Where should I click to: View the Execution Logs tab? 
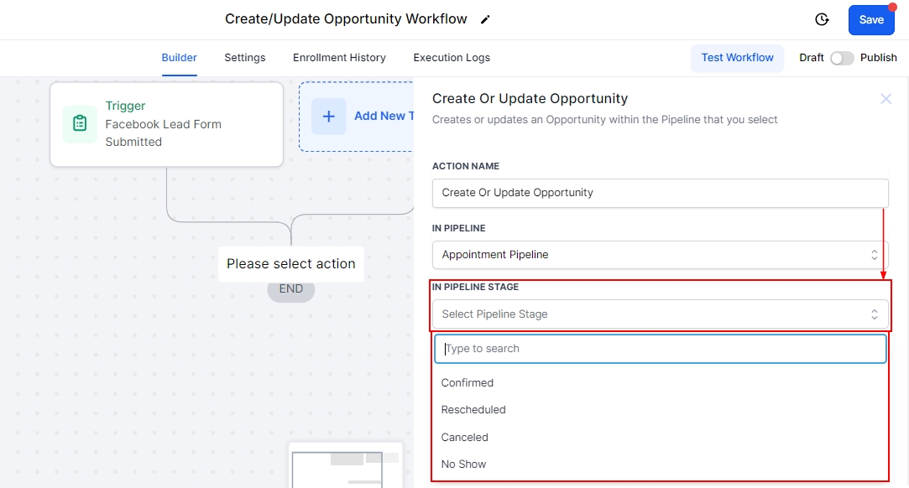point(452,58)
